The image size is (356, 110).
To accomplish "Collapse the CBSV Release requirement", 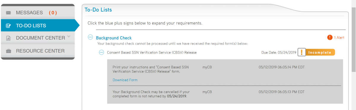I will pos(101,52).
